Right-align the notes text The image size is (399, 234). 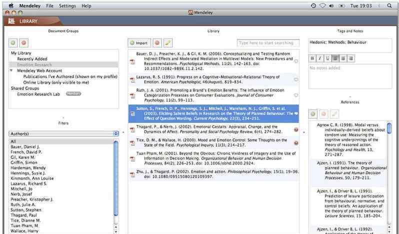[x=351, y=58]
